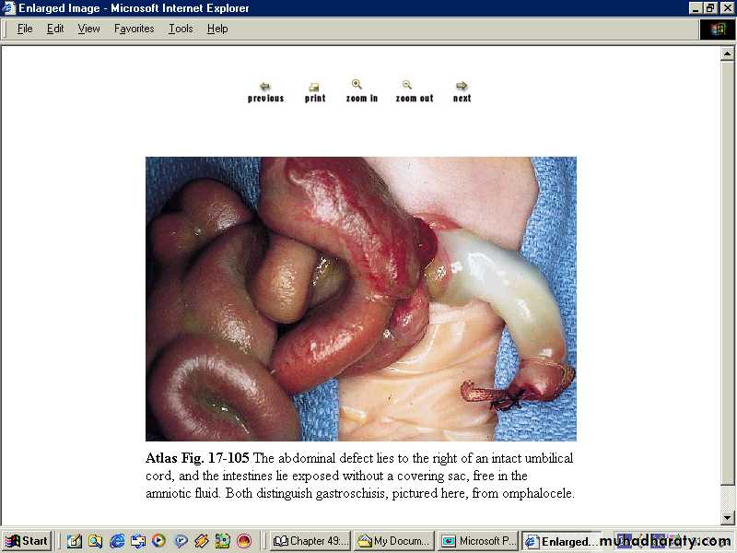The height and width of the screenshot is (553, 737).
Task: Expand the Tools menu
Action: [181, 29]
